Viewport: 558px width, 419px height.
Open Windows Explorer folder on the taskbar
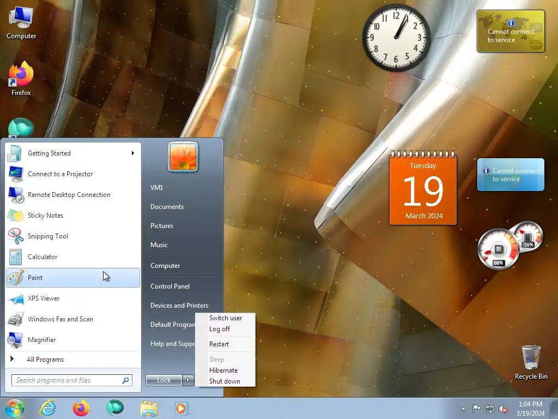(x=149, y=409)
